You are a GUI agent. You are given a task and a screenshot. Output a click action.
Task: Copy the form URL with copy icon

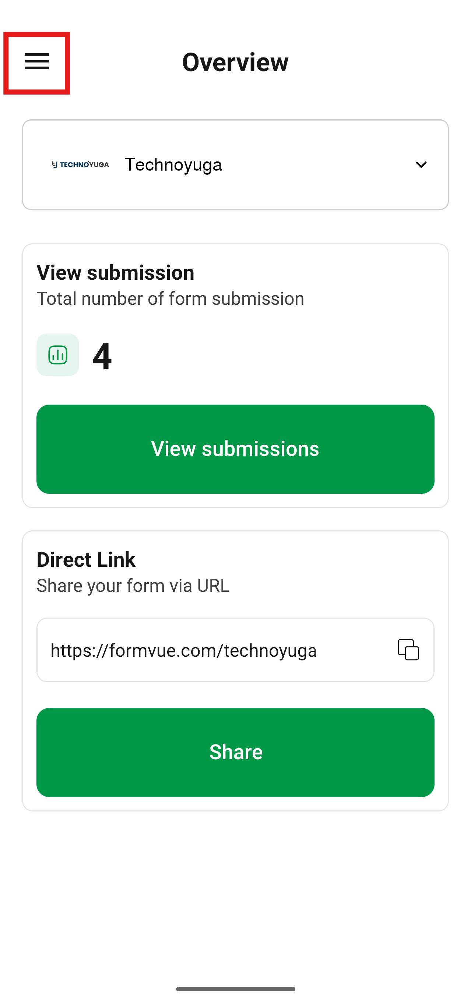click(408, 650)
